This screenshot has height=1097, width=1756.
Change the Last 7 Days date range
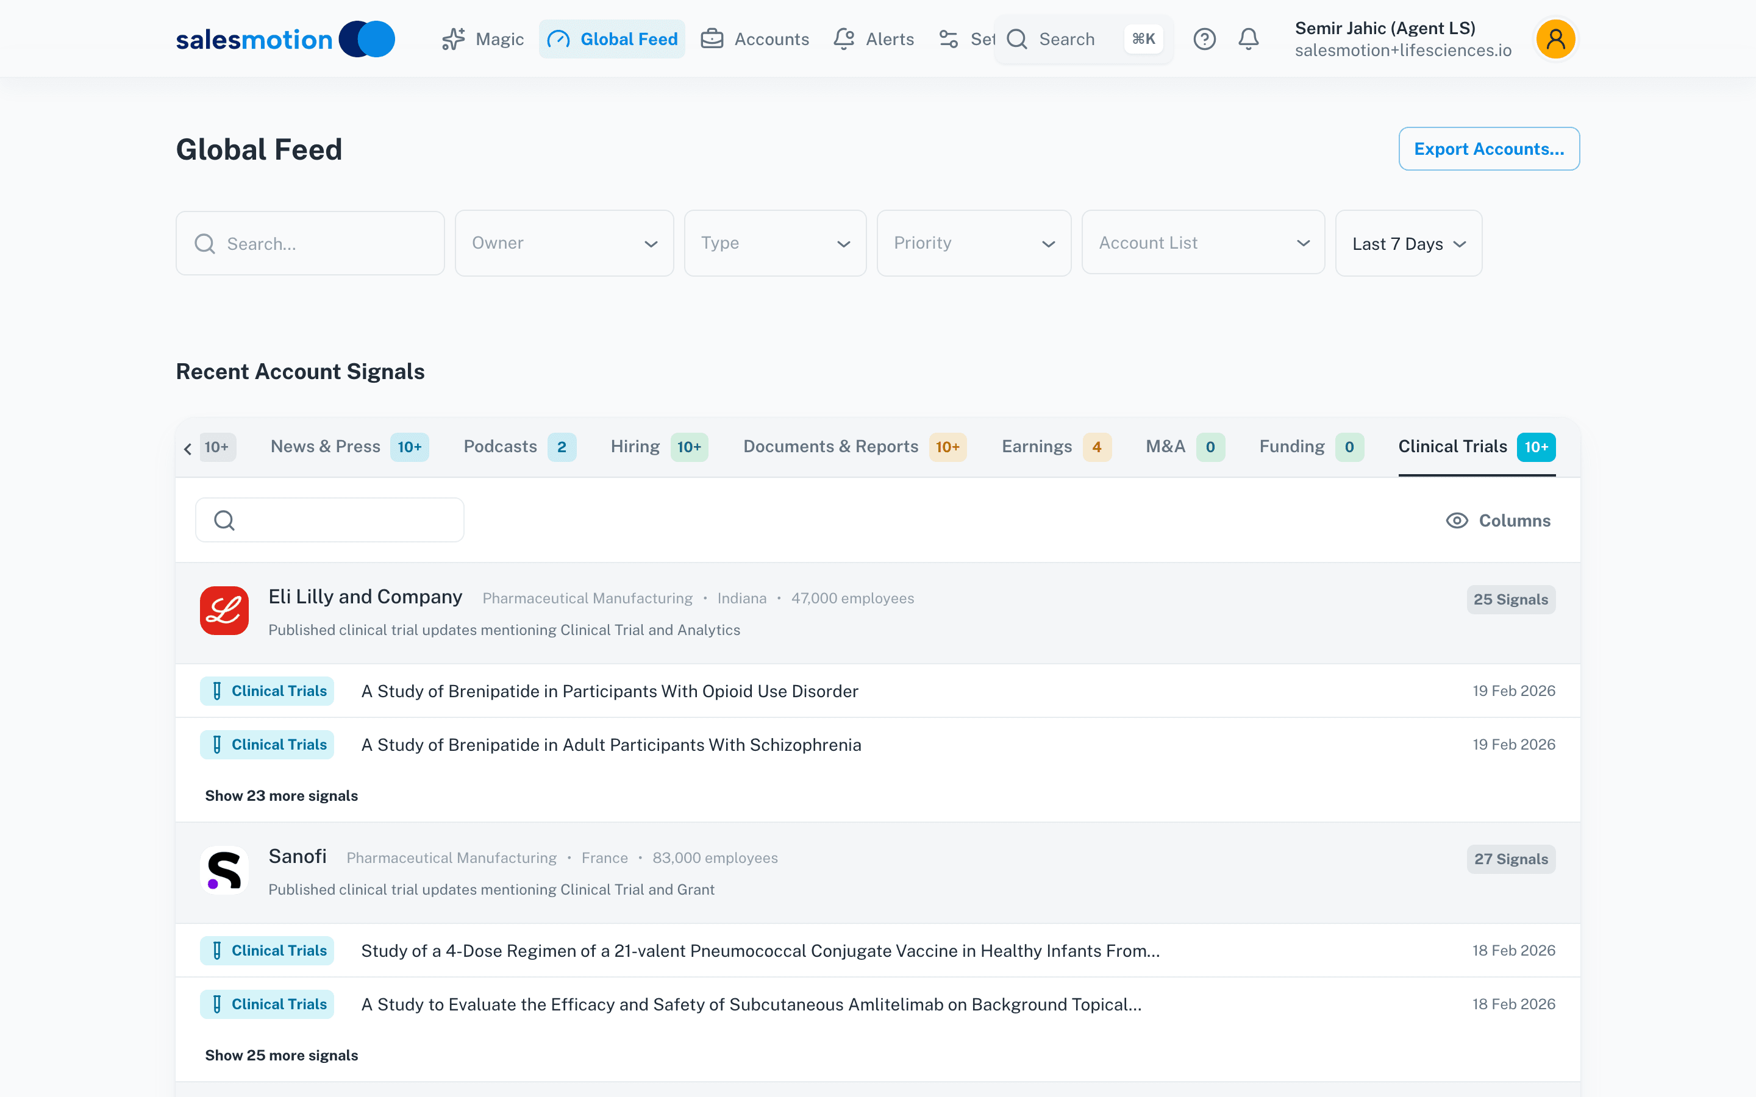[1407, 243]
